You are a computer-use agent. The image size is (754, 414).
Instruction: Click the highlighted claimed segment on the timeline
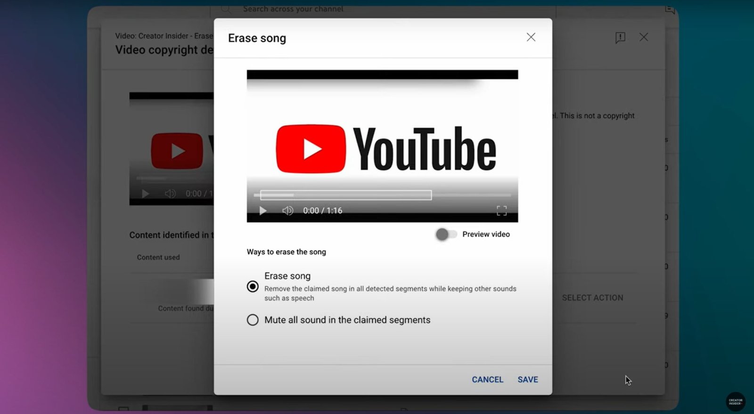pyautogui.click(x=345, y=195)
